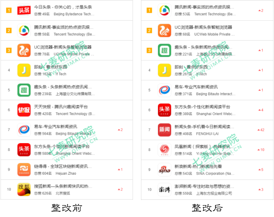Click rank 2 badge beside 腾讯新闻 in 整改前
274x217 pixels.
click(x=9, y=30)
